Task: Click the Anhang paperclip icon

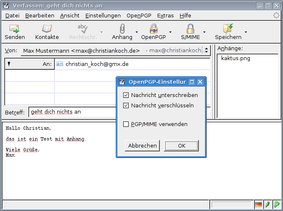Action: click(122, 29)
